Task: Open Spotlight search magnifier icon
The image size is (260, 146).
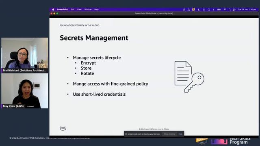Action: pos(230,10)
